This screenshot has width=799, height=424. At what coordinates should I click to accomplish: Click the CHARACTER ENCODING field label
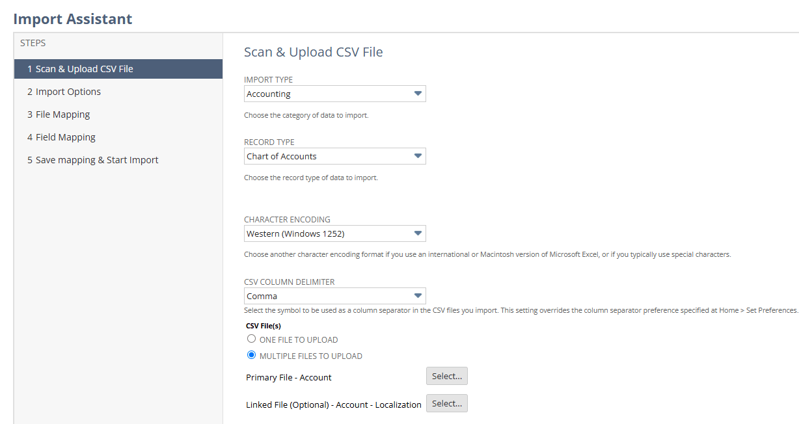[x=287, y=220]
